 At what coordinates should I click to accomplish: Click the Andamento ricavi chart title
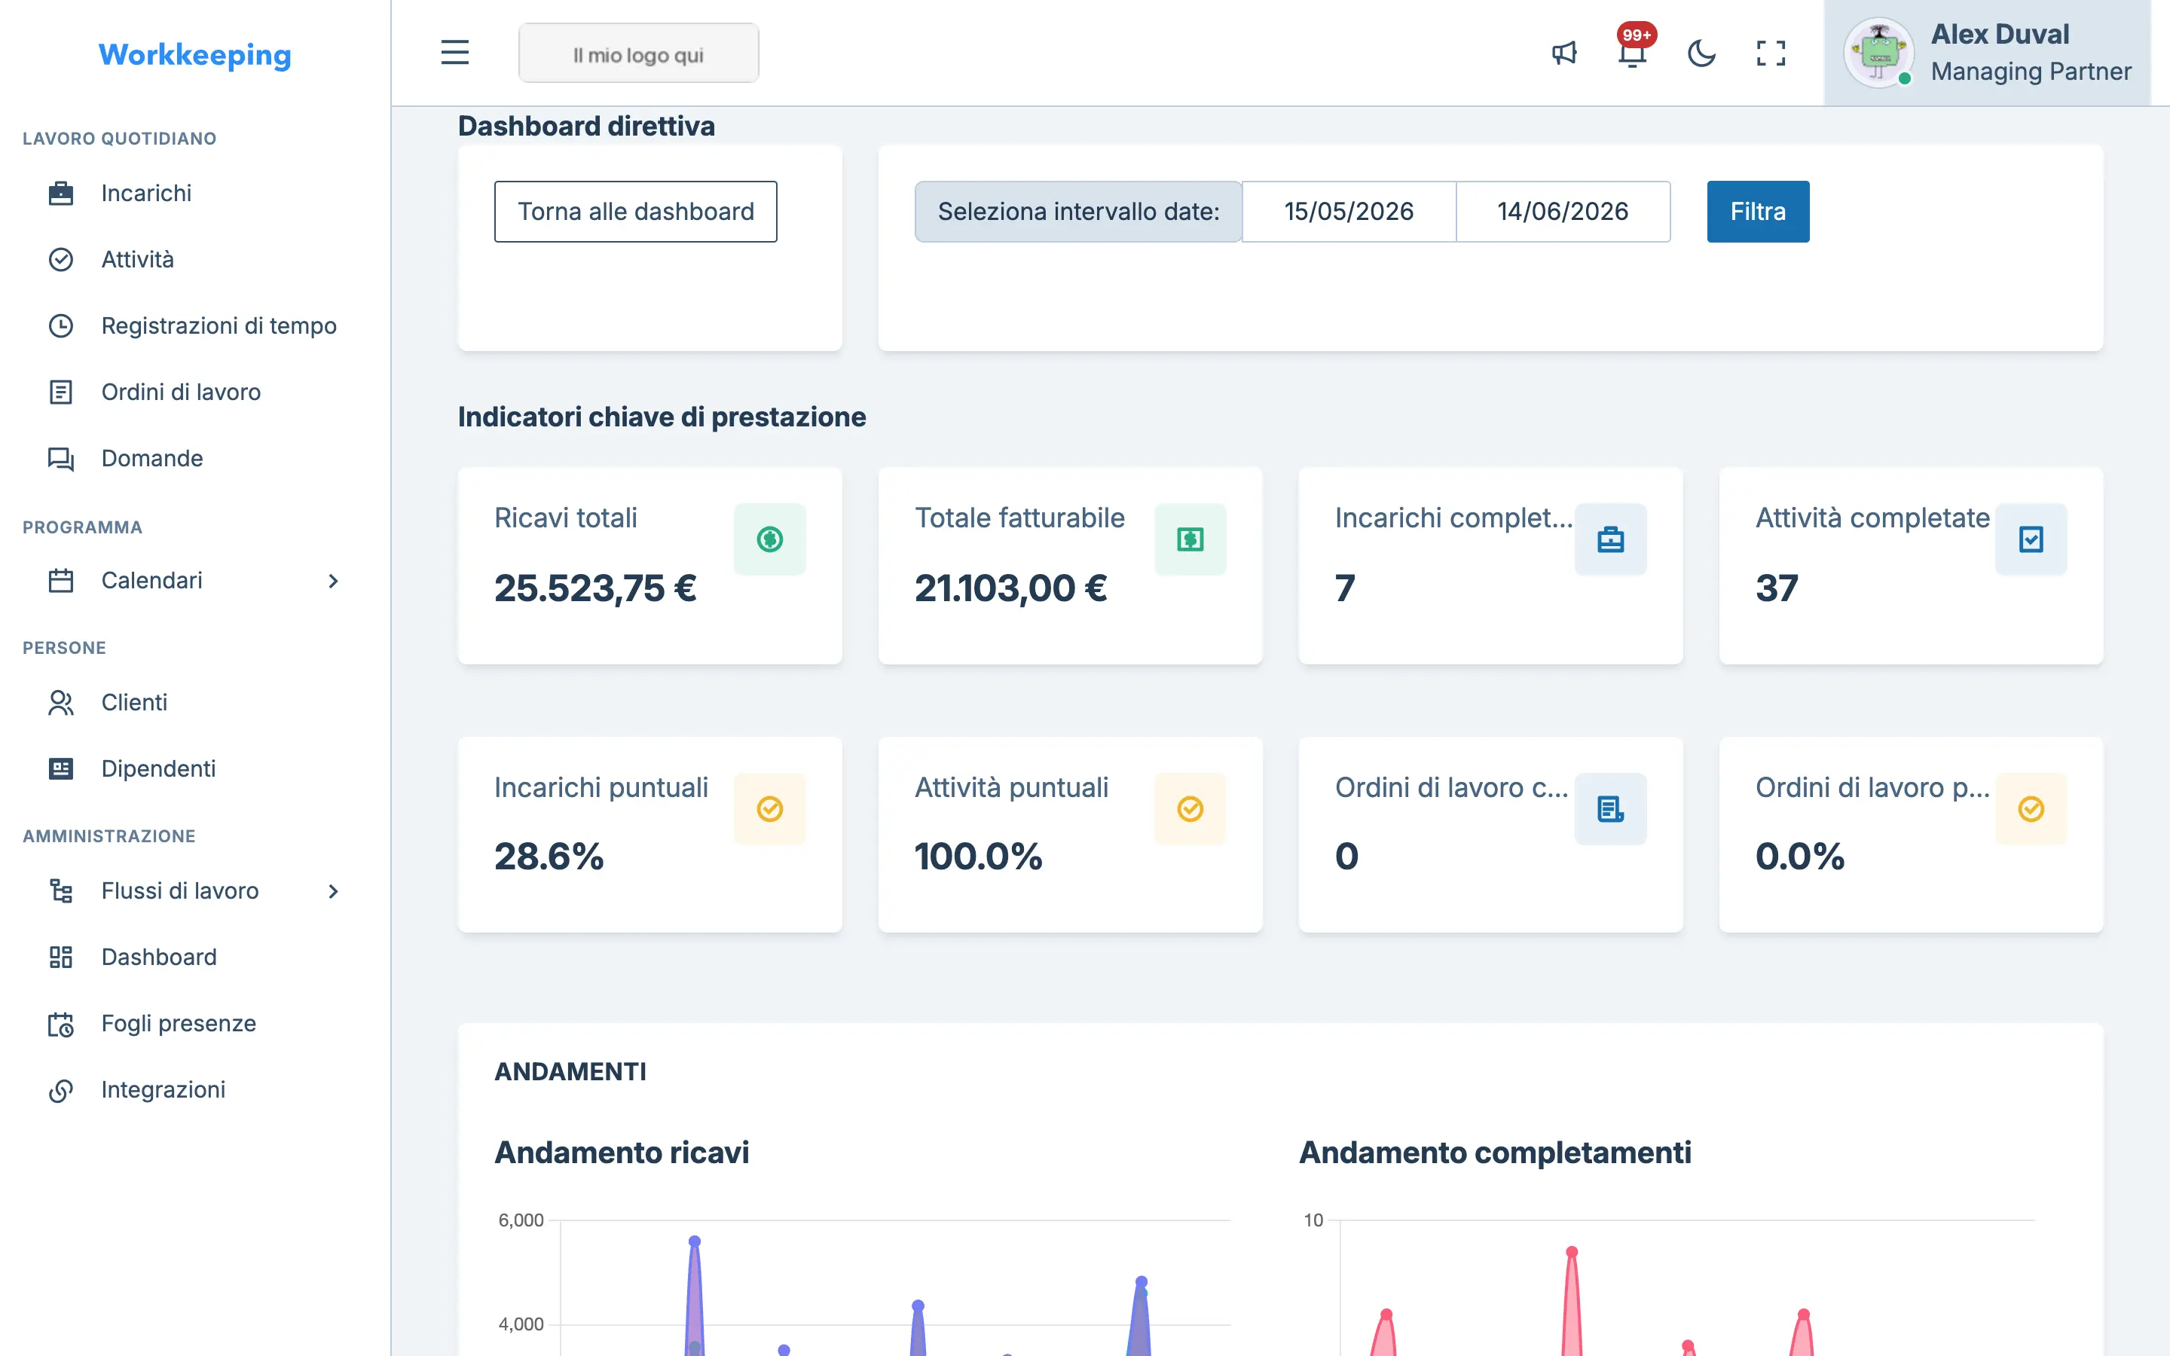pos(622,1153)
